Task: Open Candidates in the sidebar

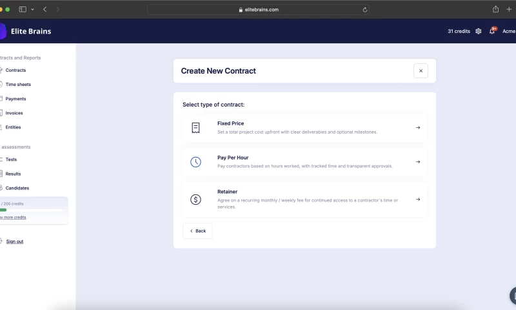Action: point(17,188)
